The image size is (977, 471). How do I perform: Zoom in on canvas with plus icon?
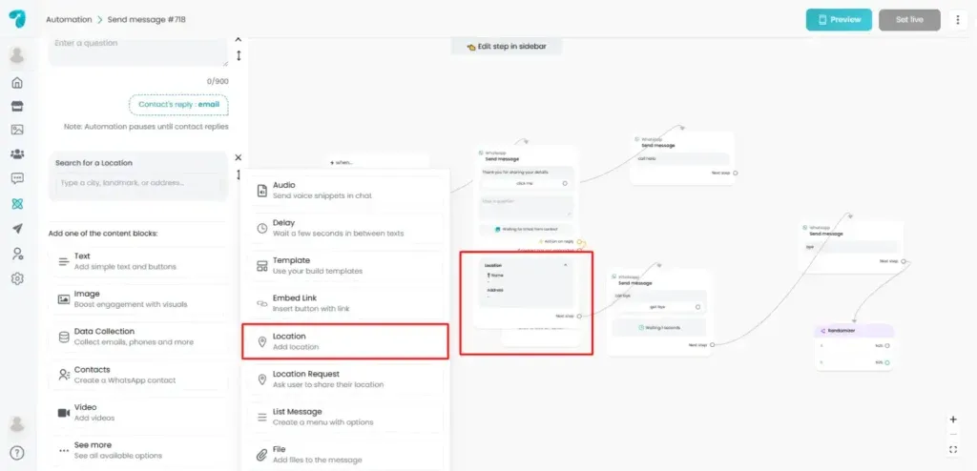click(x=953, y=420)
